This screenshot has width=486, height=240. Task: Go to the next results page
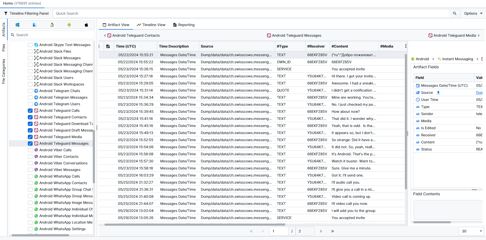click(321, 231)
